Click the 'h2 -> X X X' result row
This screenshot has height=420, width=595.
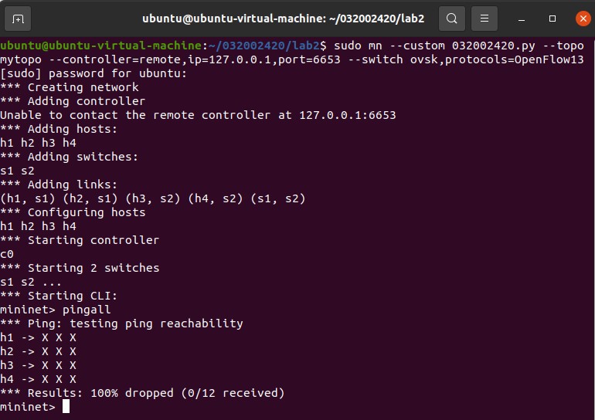(38, 351)
